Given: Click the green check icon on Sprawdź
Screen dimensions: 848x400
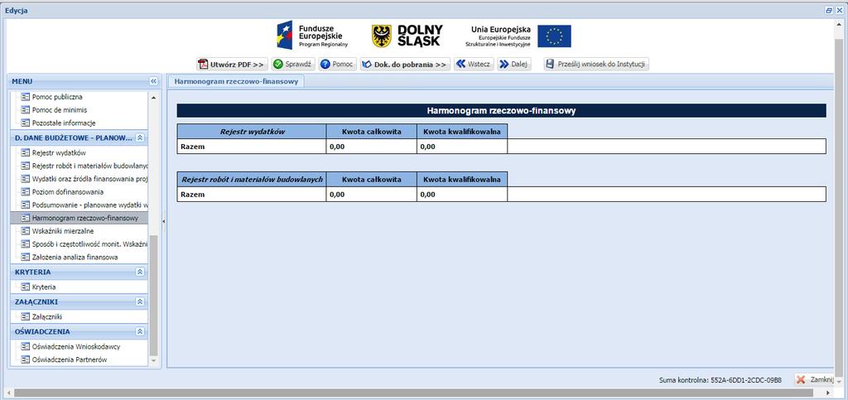Looking at the screenshot, I should coord(278,65).
